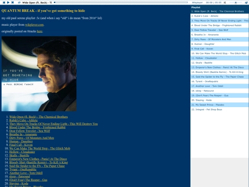The height and width of the screenshot is (187, 249).
Task: Select playlist row '7. Dirty Paws - Of Monsters And Men'
Action: 219,39
